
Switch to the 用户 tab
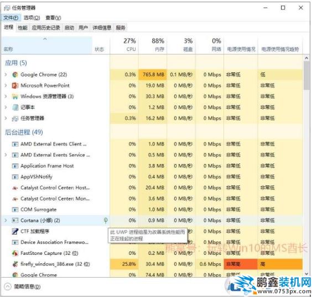(83, 28)
